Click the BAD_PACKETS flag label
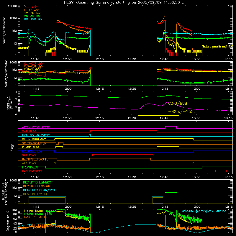 pyautogui.click(x=32, y=171)
